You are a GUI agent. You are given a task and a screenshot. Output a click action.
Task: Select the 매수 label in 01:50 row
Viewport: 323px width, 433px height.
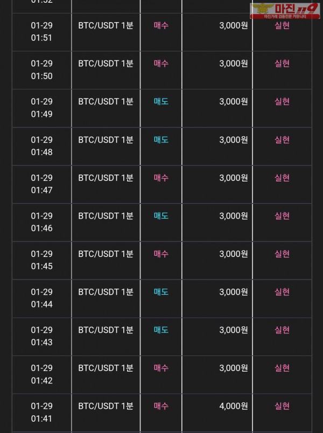coord(161,64)
